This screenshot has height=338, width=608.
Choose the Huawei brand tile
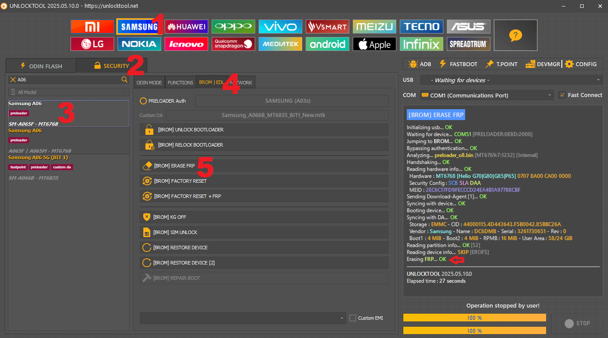click(186, 27)
